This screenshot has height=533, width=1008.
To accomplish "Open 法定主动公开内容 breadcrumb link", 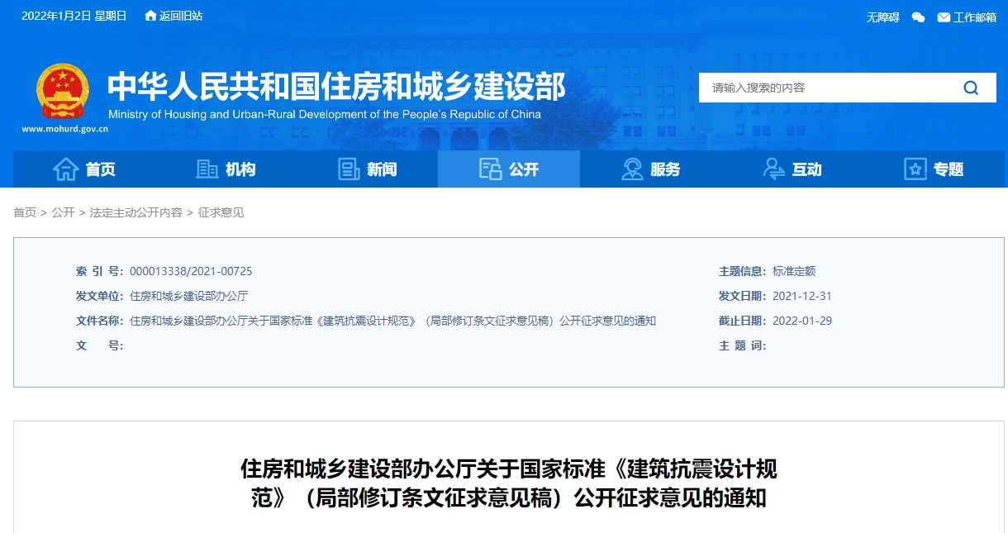I will click(x=136, y=212).
